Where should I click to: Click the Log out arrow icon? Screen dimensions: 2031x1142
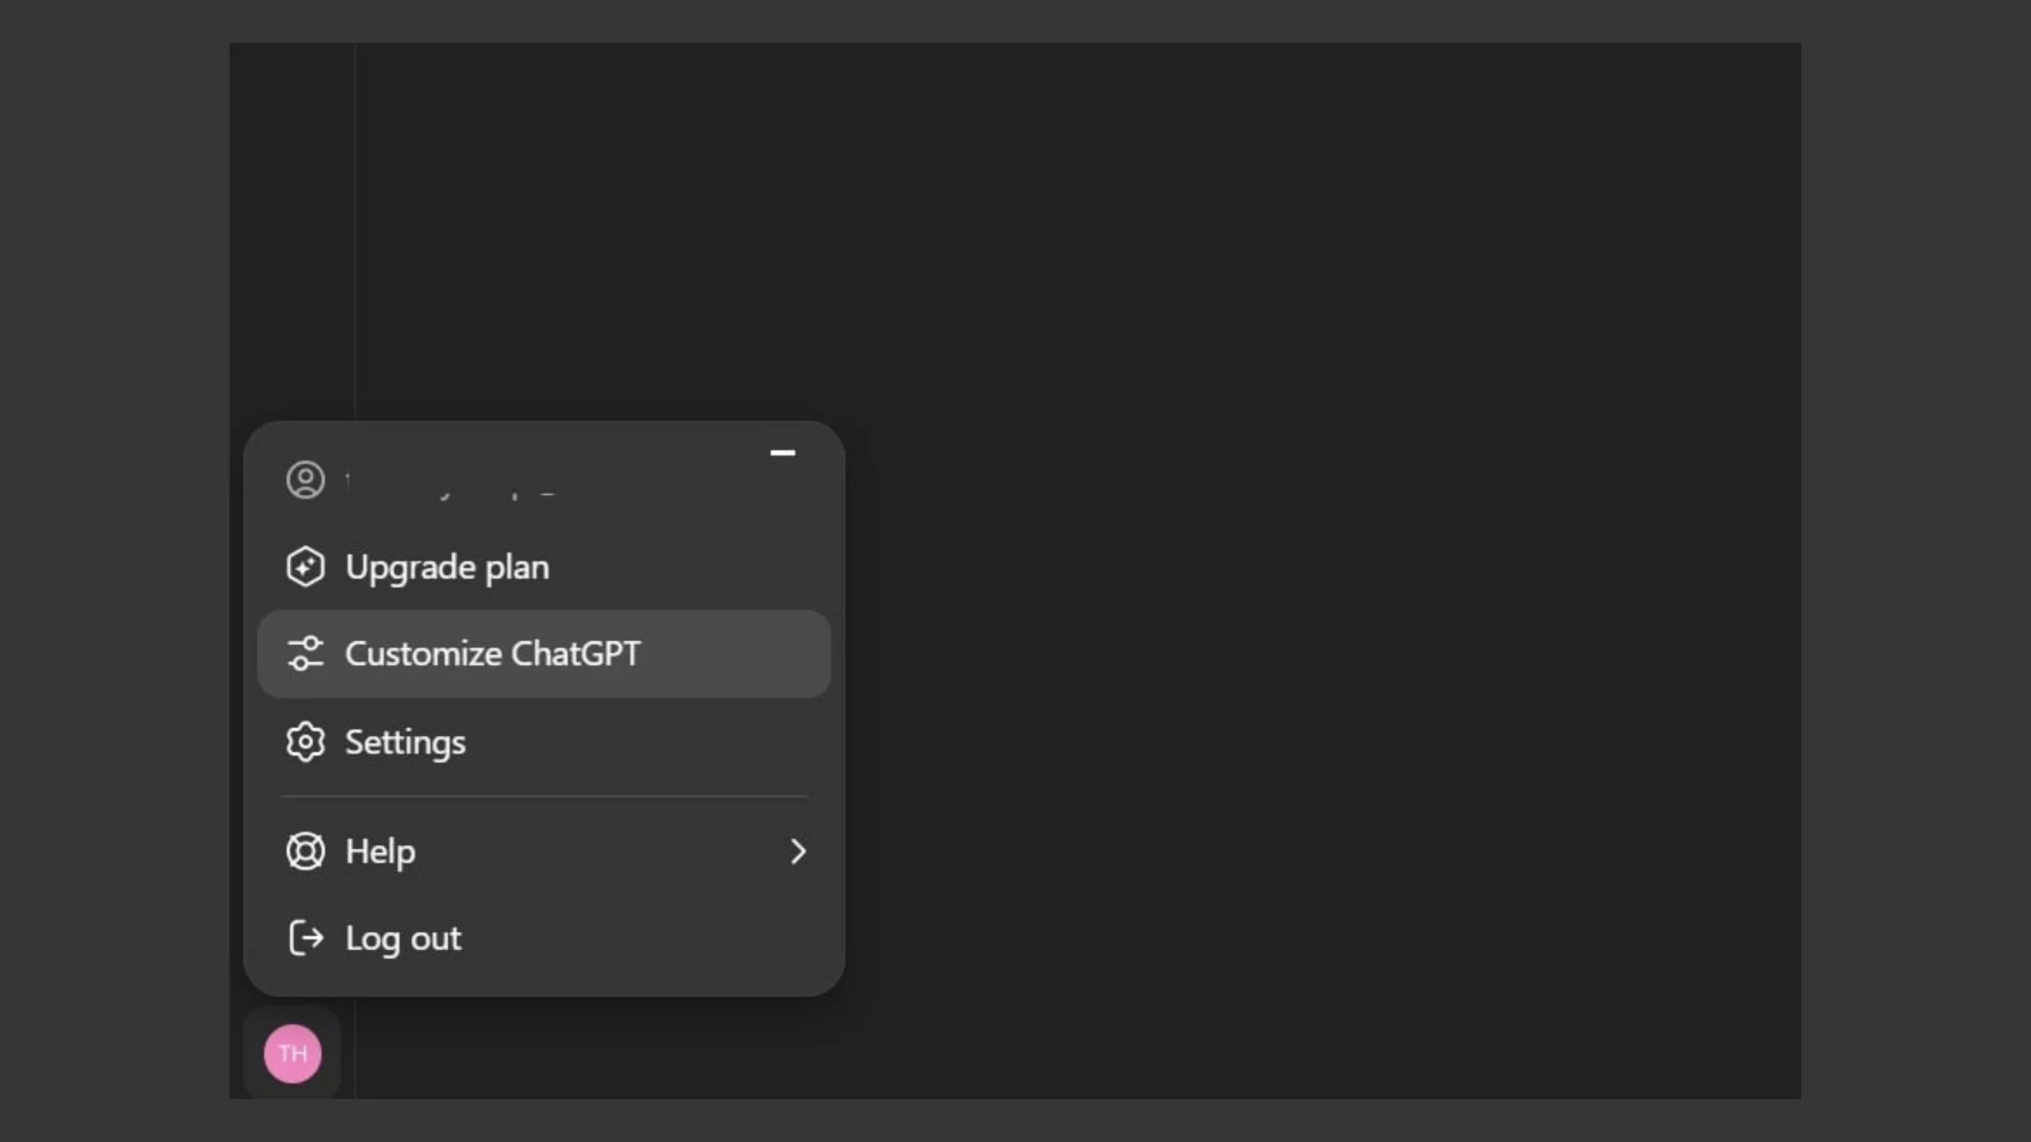pos(305,938)
